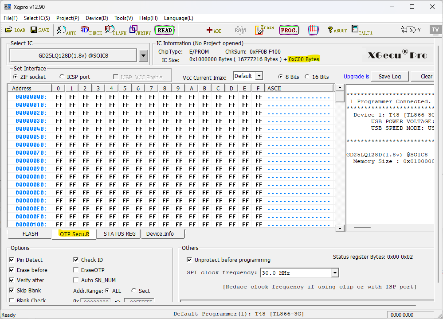Select the ICSP port interface radio

62,77
